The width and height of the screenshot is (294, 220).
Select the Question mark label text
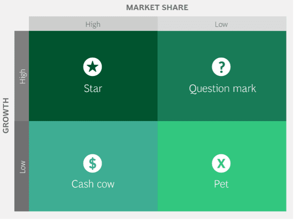[223, 89]
